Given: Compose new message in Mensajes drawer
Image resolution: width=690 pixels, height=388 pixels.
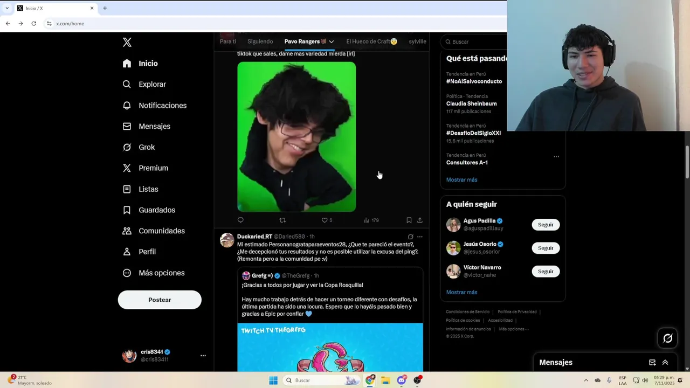Looking at the screenshot, I should pyautogui.click(x=652, y=363).
